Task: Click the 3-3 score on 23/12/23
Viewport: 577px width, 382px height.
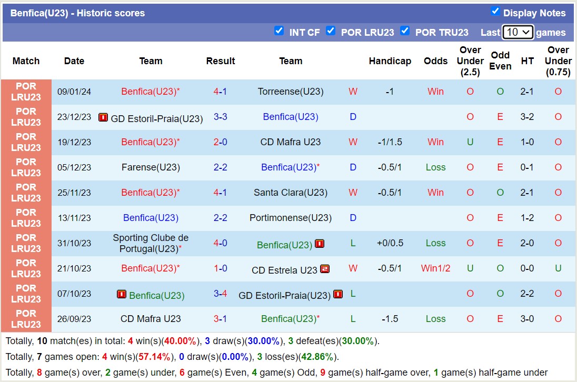Action: click(x=220, y=117)
